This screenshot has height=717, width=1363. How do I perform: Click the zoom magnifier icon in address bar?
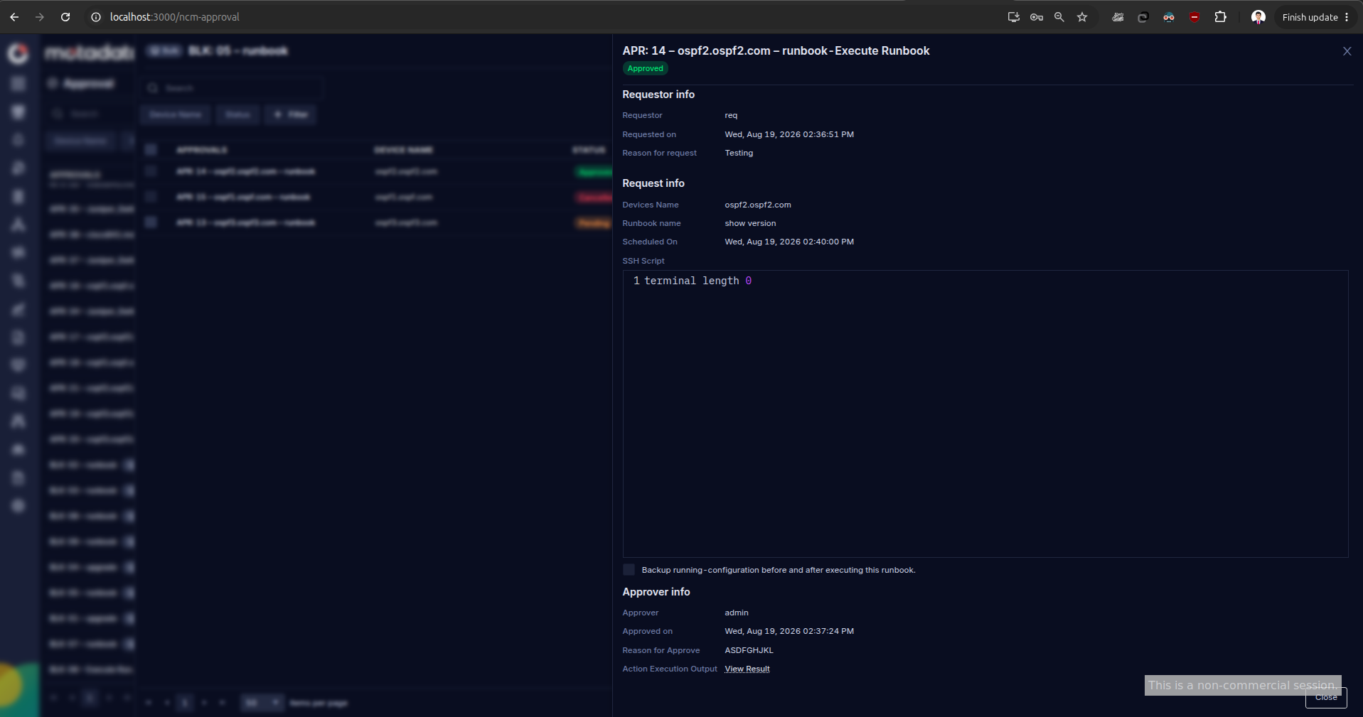1059,17
